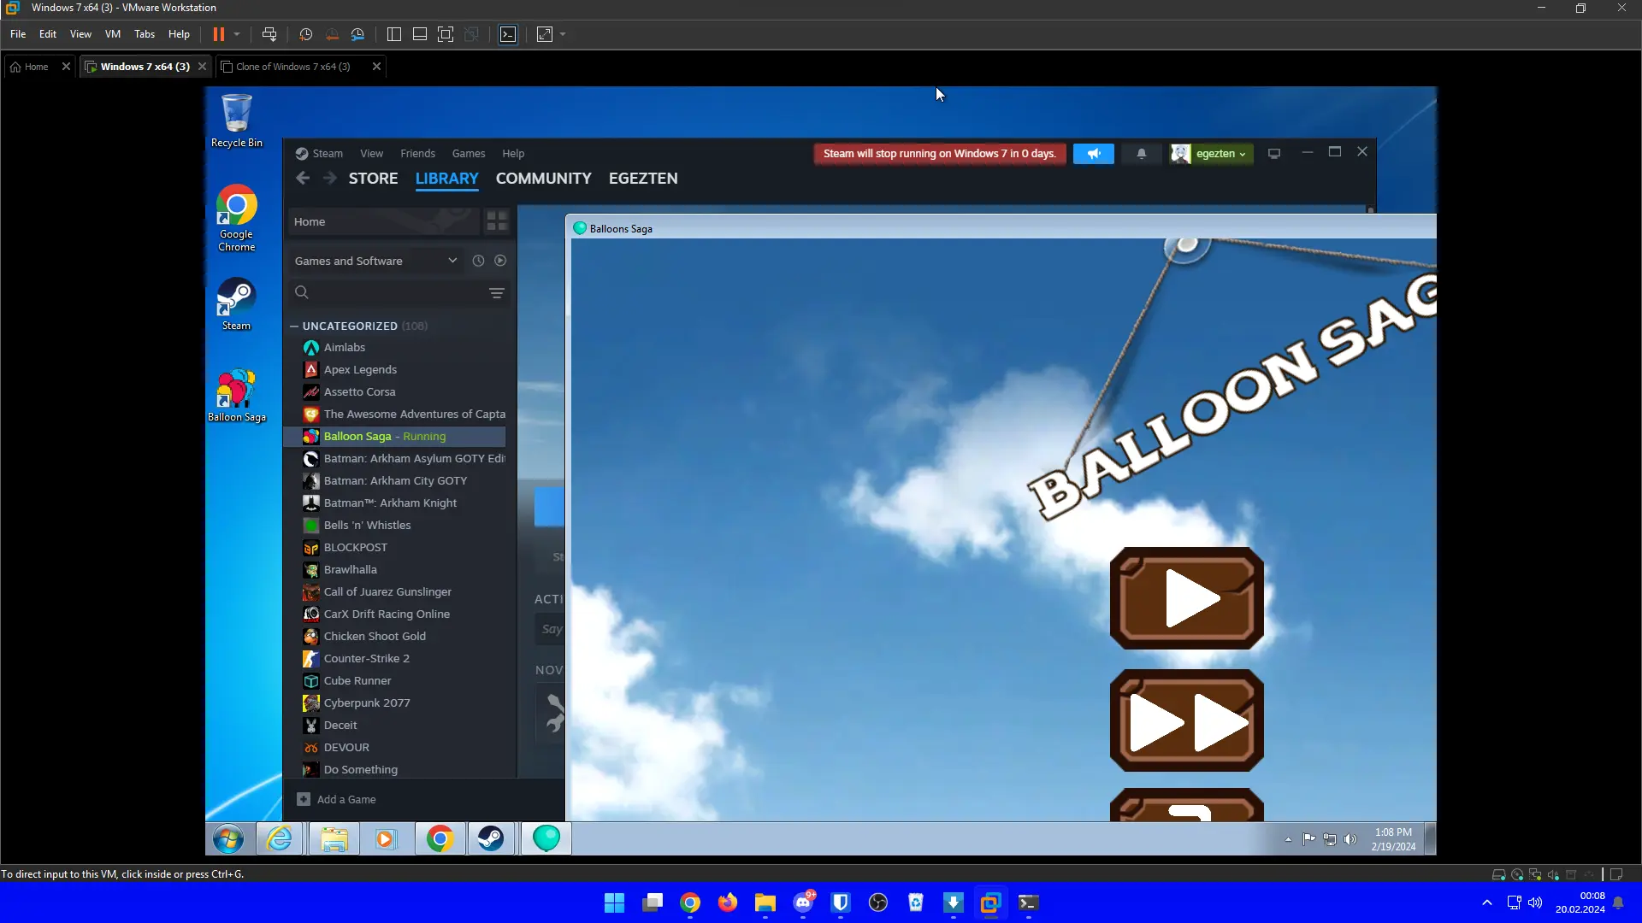Open Steam notifications bell

tap(1141, 154)
